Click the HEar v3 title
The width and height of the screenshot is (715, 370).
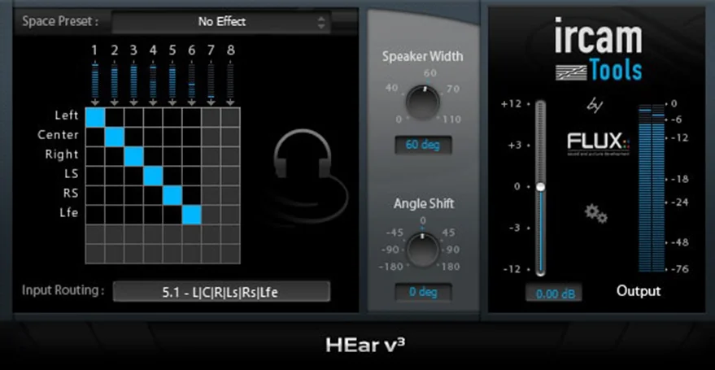364,345
